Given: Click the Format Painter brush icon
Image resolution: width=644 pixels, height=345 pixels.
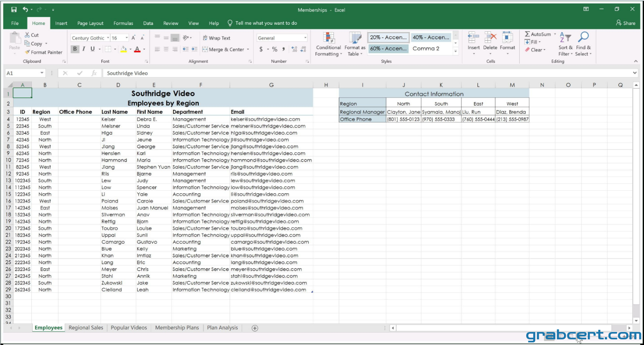Looking at the screenshot, I should [x=27, y=52].
